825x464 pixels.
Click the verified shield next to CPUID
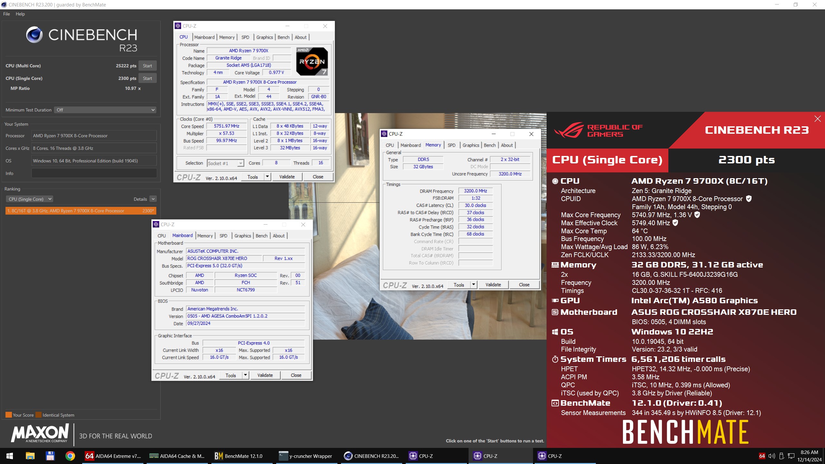(749, 199)
